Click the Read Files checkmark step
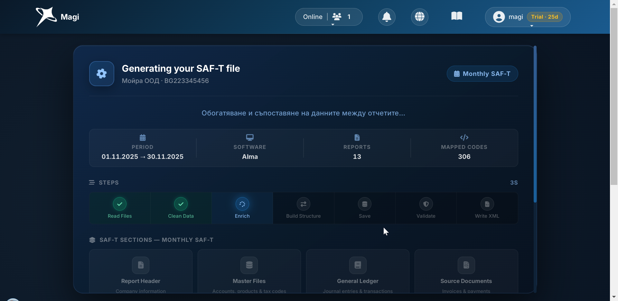This screenshot has height=301, width=618. [120, 204]
